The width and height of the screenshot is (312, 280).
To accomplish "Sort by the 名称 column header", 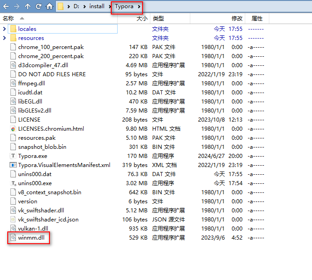I will pos(8,19).
